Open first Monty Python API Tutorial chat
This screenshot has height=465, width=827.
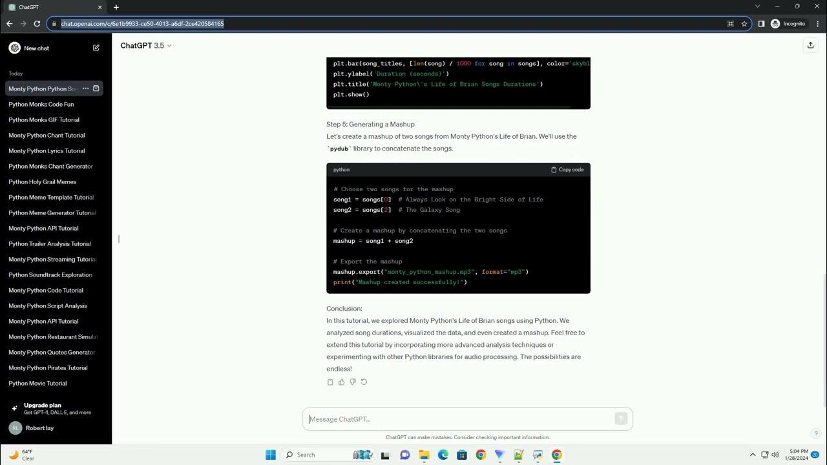click(54, 228)
